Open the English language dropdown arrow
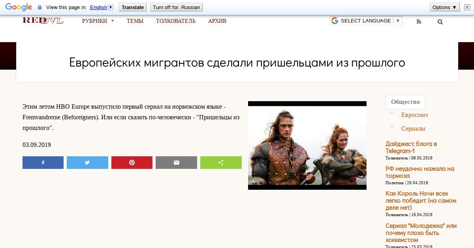Viewport: 474px width, 248px height. coord(111,7)
